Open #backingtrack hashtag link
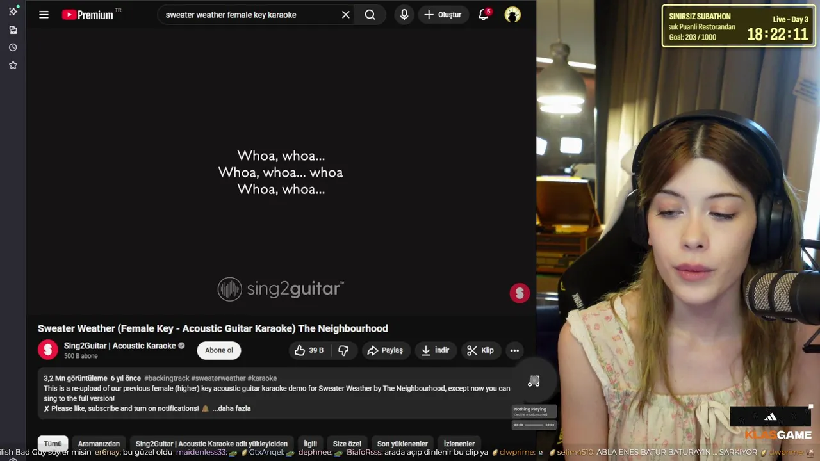This screenshot has height=461, width=820. tap(167, 378)
